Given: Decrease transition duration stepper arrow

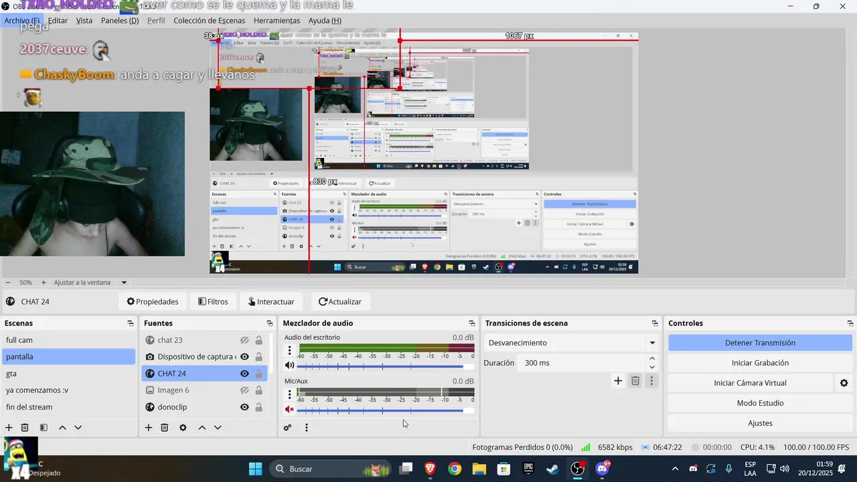Looking at the screenshot, I should tap(652, 367).
